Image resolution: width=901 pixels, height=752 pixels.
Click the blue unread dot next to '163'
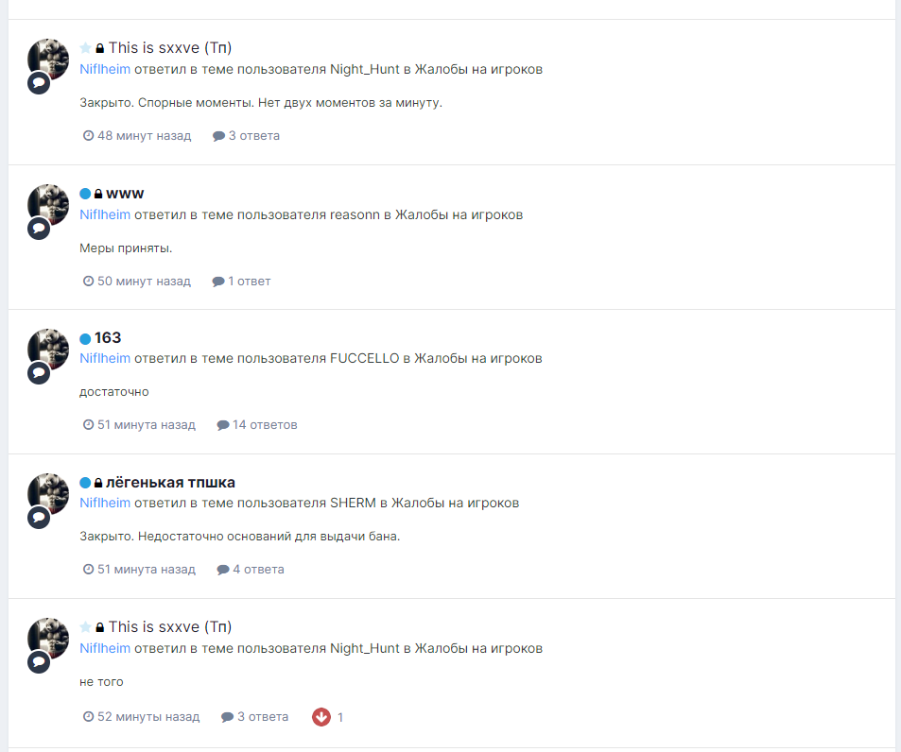pos(85,339)
